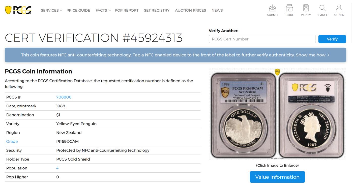Viewport: 353px width, 184px height.
Task: Enlarge the penguin coin slab image
Action: click(277, 114)
